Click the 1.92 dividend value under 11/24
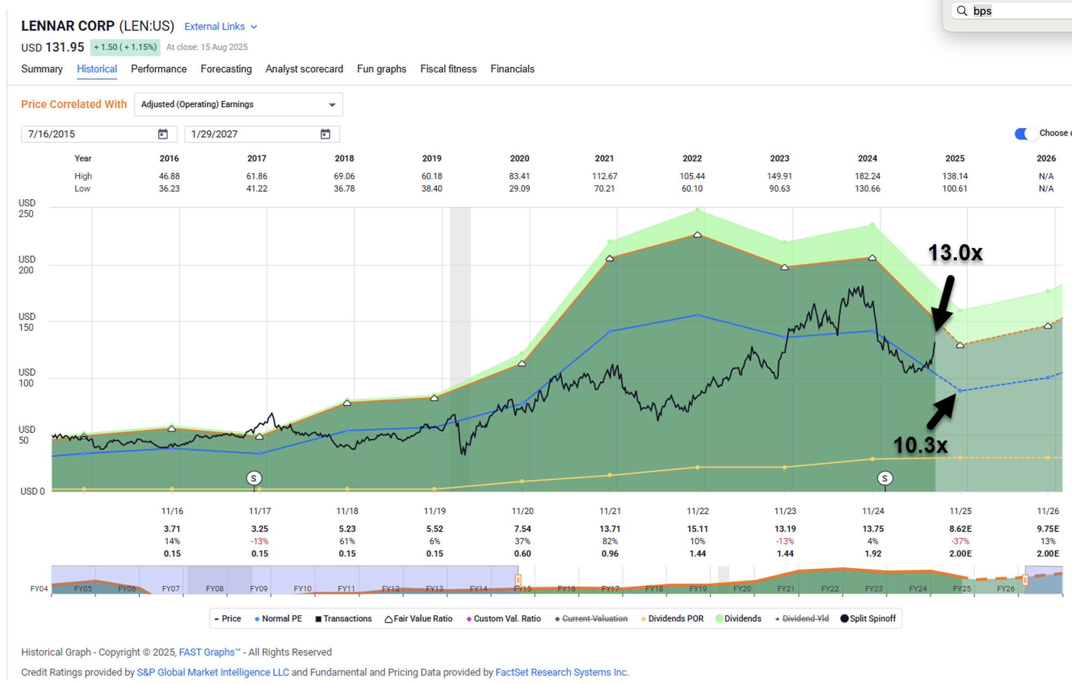The image size is (1072, 684). (x=873, y=554)
